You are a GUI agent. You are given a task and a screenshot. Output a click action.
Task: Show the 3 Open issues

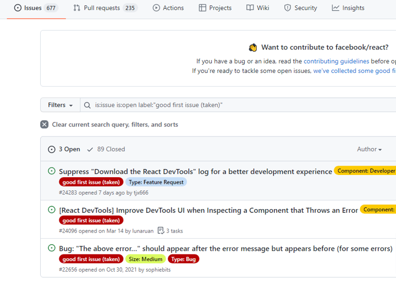pos(64,149)
